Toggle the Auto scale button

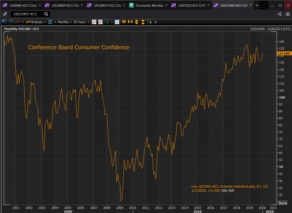coord(283,203)
